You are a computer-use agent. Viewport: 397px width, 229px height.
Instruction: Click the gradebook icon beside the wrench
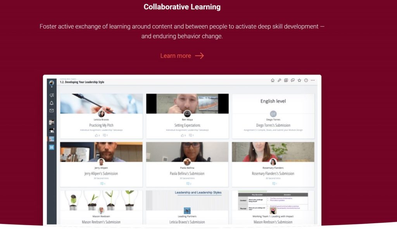(x=286, y=80)
